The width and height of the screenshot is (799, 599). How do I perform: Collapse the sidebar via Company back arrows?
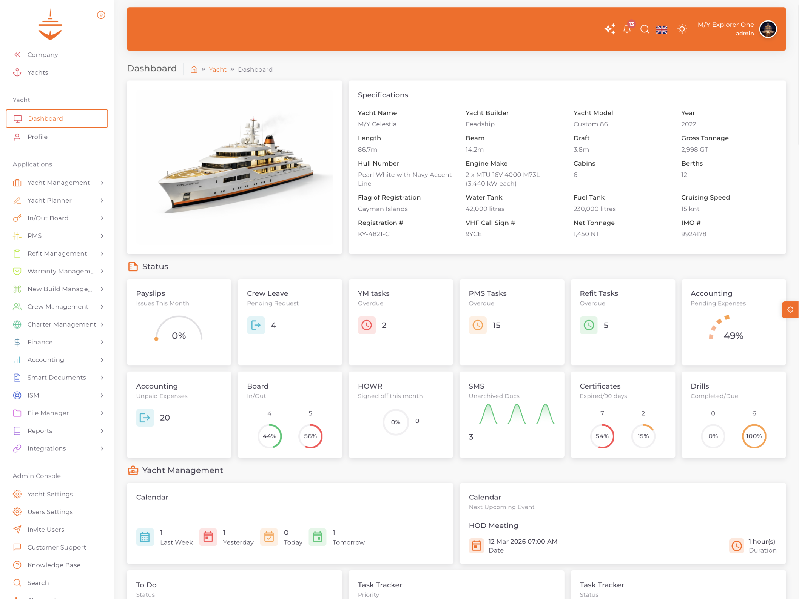click(17, 55)
